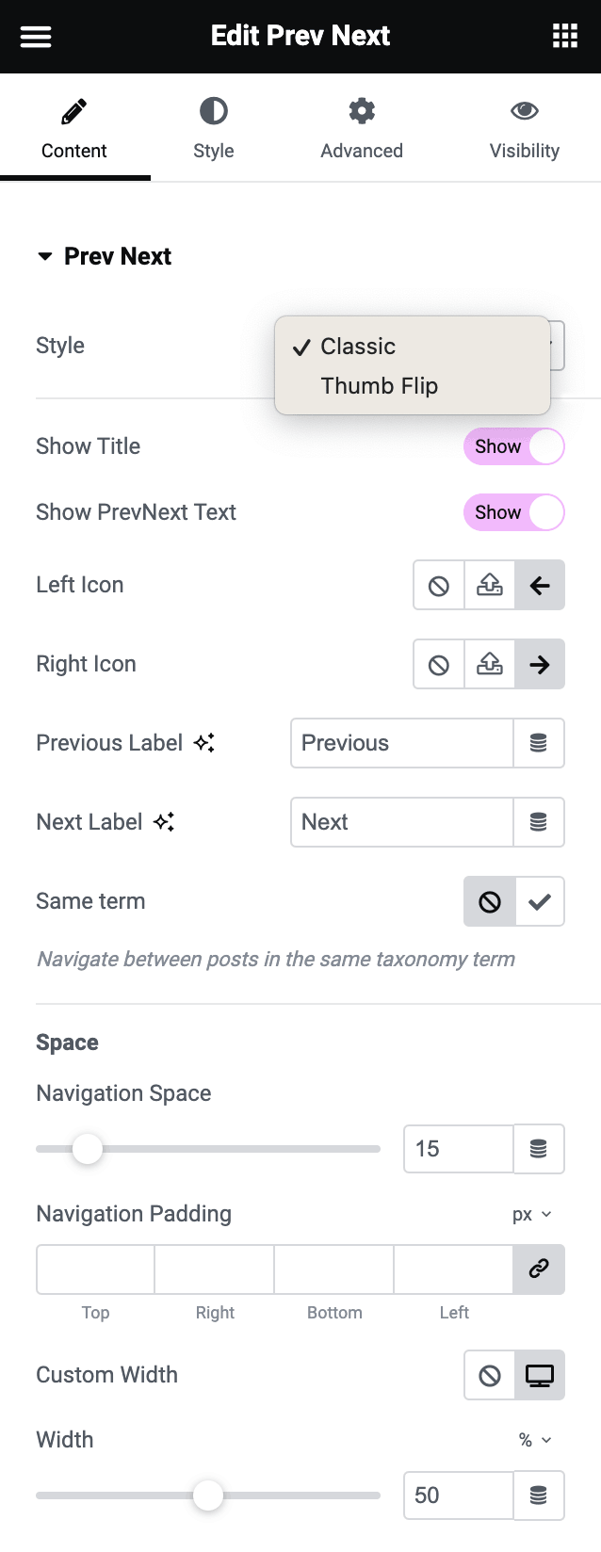Switch to the Style tab
Viewport: 601px width, 1552px height.
[x=214, y=128]
